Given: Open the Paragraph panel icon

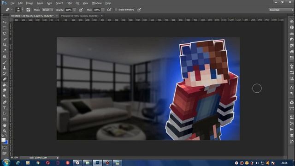Looking at the screenshot, I should tap(292, 93).
